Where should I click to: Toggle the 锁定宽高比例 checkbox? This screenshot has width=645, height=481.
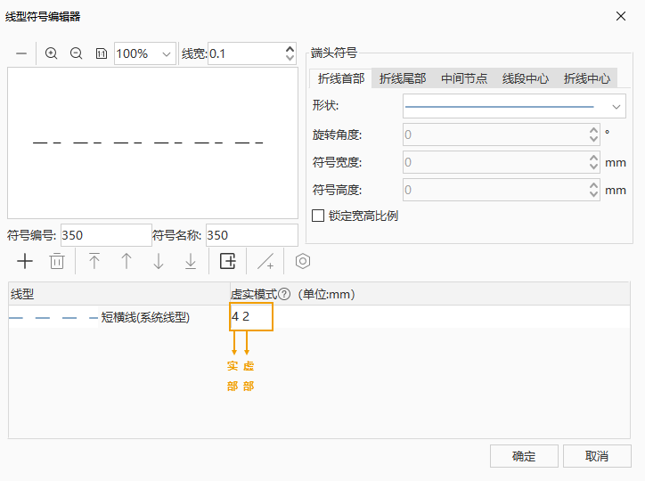click(318, 216)
